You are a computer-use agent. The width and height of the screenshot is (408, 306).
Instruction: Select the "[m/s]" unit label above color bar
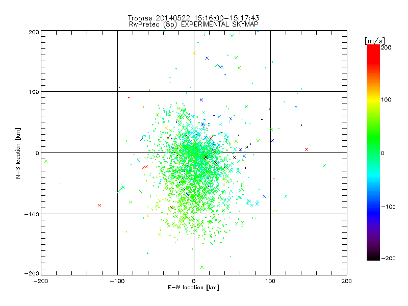[375, 41]
